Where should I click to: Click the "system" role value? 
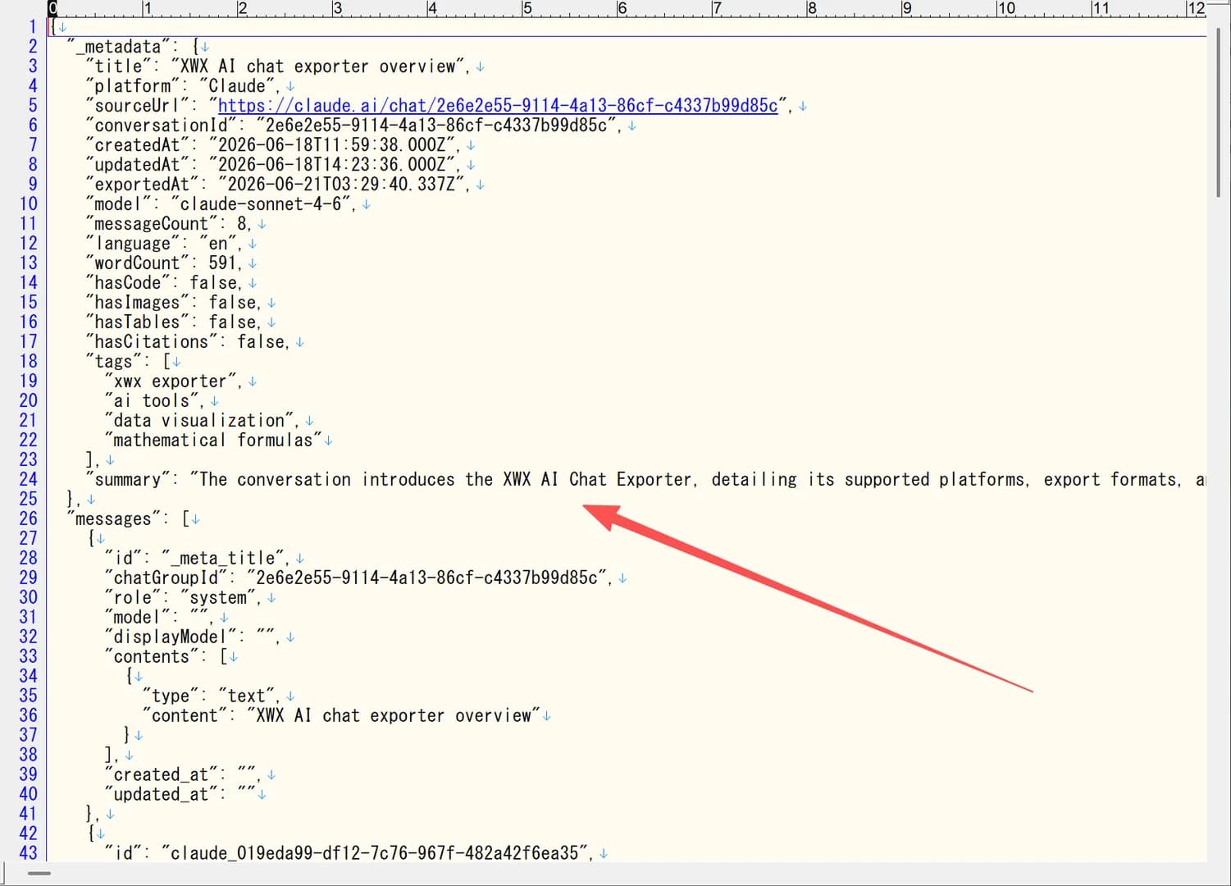pyautogui.click(x=218, y=598)
